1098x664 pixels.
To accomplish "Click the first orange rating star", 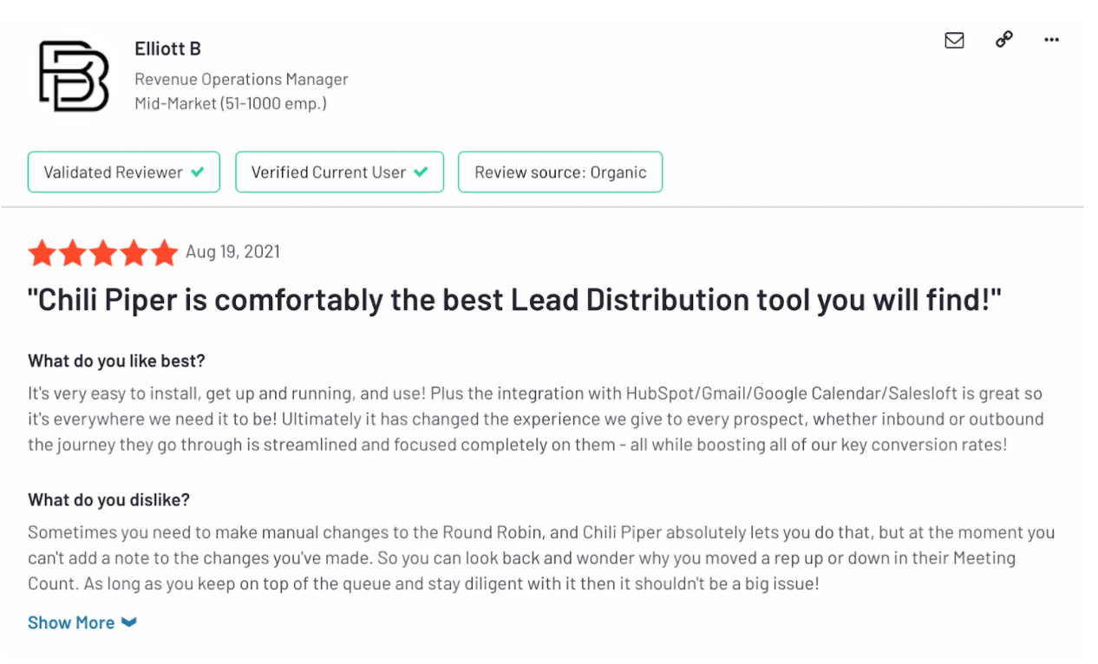I will tap(42, 253).
